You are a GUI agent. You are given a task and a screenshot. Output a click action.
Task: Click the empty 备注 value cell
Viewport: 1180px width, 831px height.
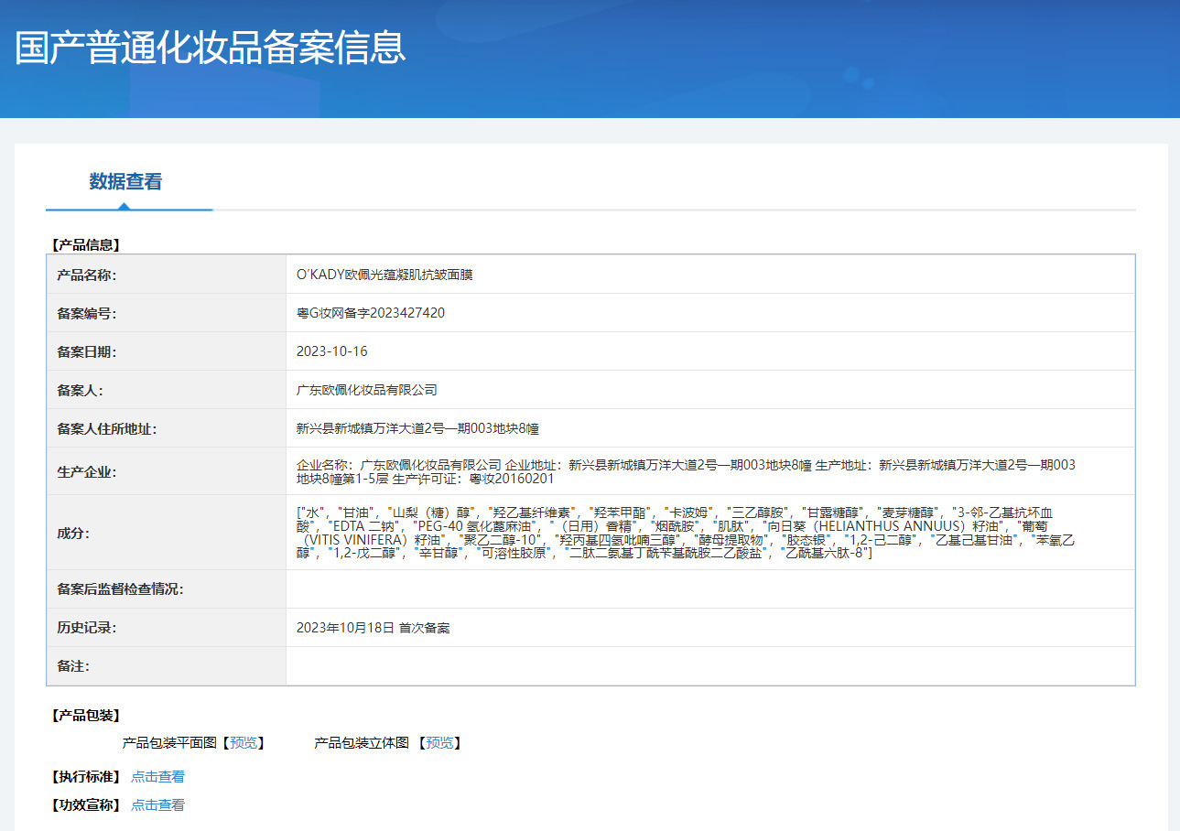click(709, 666)
